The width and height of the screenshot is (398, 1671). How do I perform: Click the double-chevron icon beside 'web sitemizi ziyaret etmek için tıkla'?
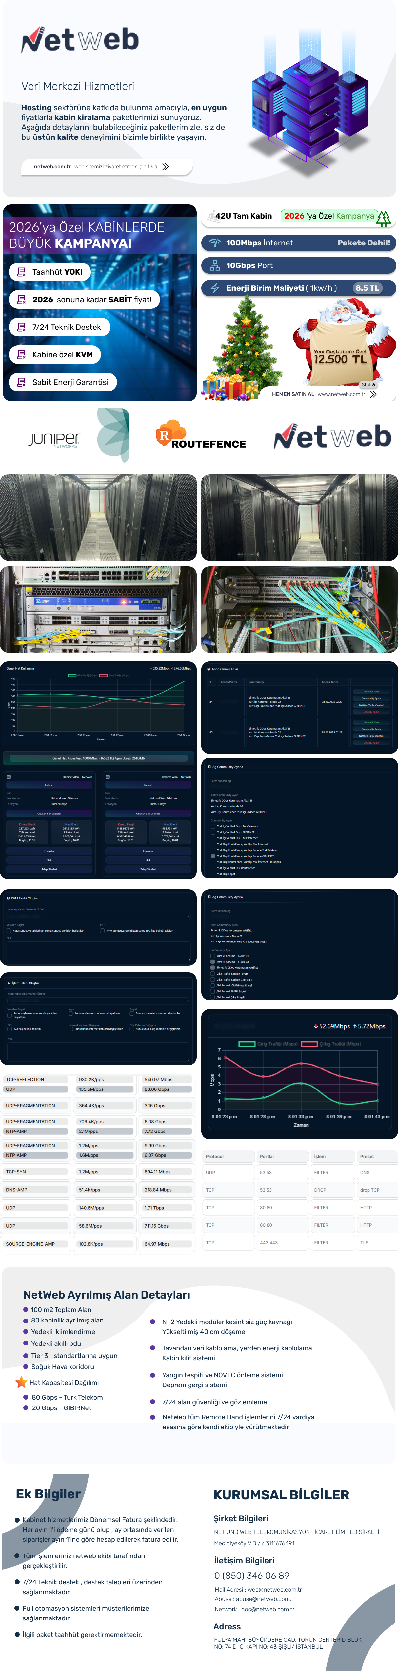point(165,167)
